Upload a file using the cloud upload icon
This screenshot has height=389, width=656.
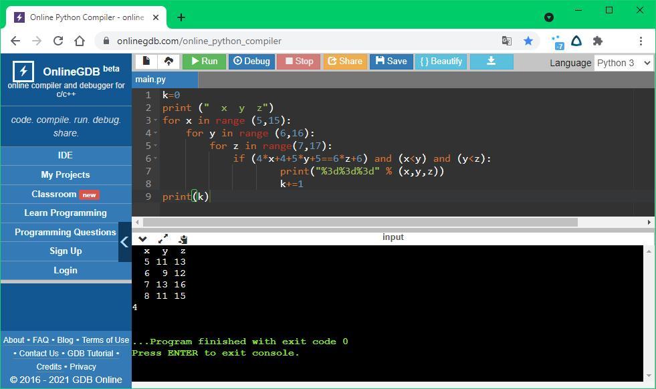click(169, 61)
